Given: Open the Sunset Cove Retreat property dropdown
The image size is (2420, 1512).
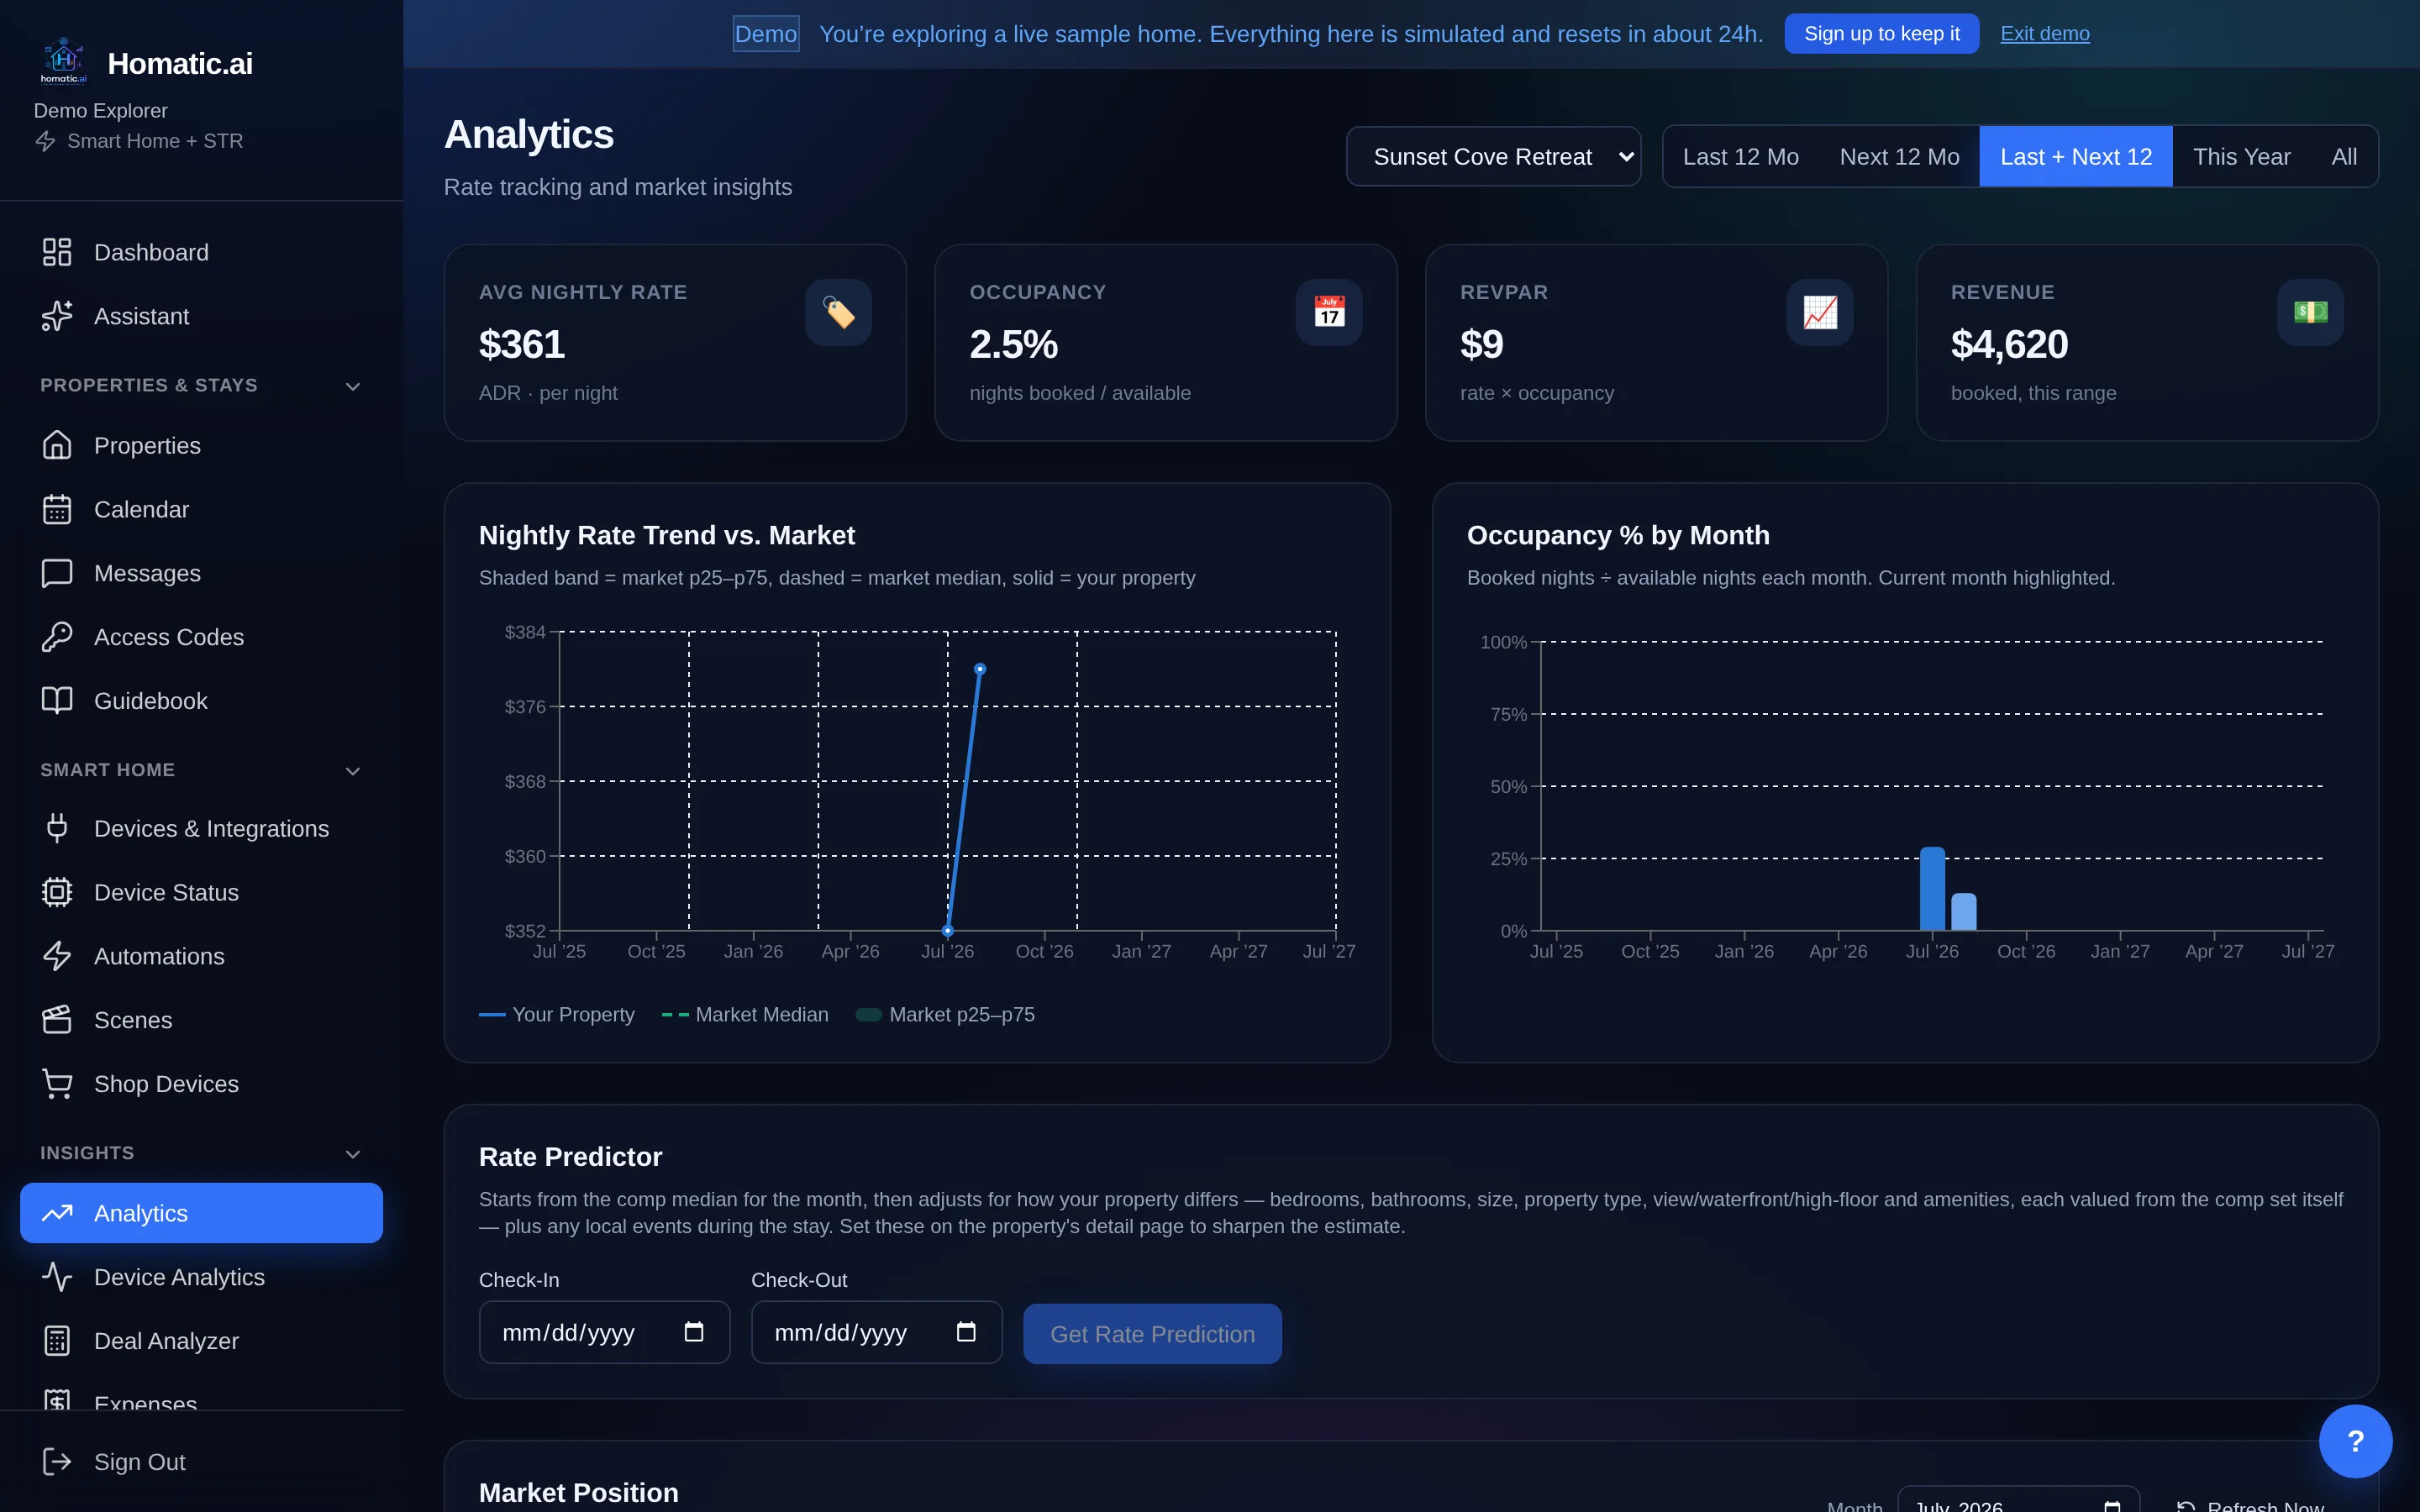Looking at the screenshot, I should [1493, 156].
